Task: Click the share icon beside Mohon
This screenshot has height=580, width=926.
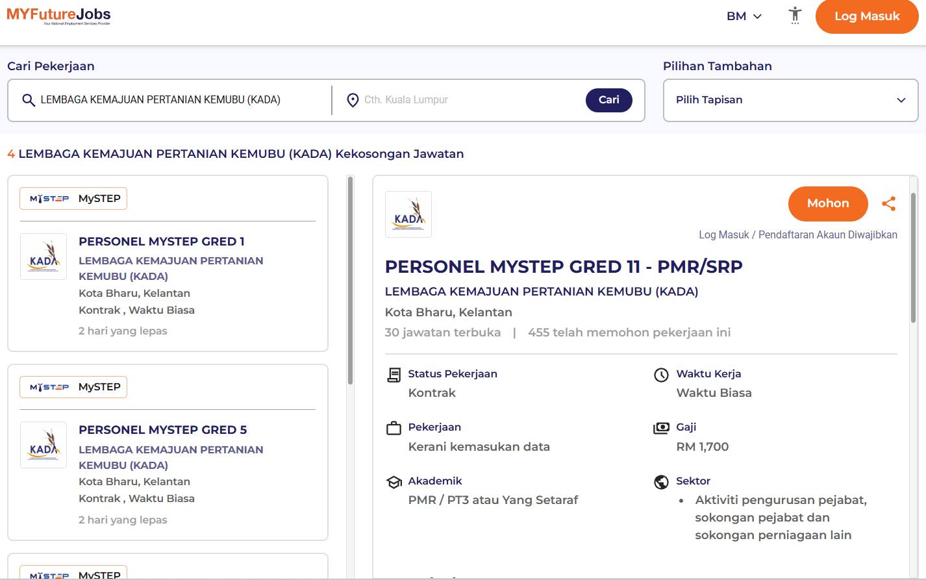Action: click(x=888, y=204)
